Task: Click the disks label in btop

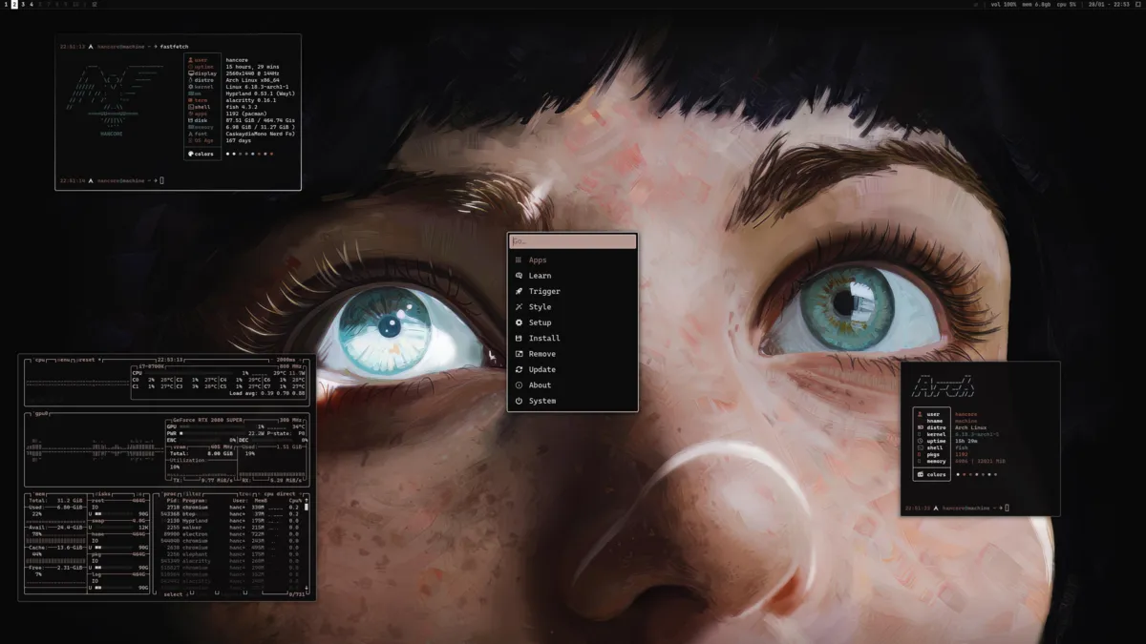Action: (x=103, y=494)
